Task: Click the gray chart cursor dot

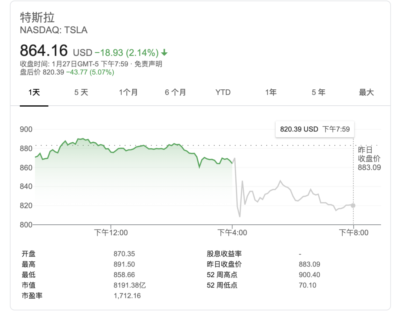Action: (353, 205)
